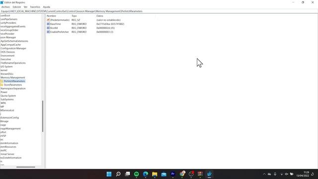Select the PrefetchParameters key

click(x=14, y=81)
